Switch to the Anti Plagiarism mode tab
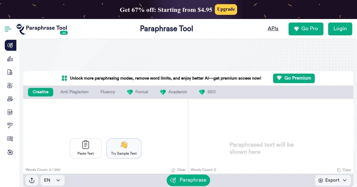 [74, 92]
